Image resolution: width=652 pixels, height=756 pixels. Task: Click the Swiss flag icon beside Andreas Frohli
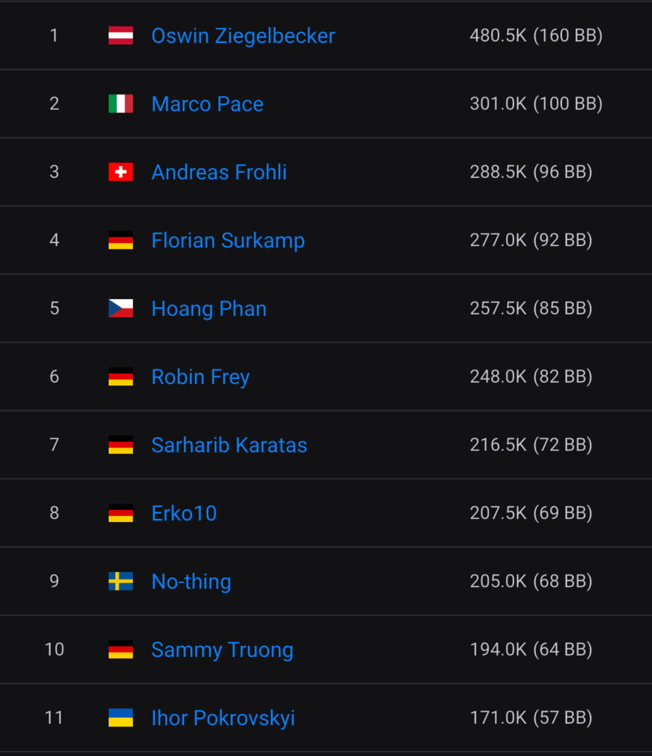[x=120, y=172]
